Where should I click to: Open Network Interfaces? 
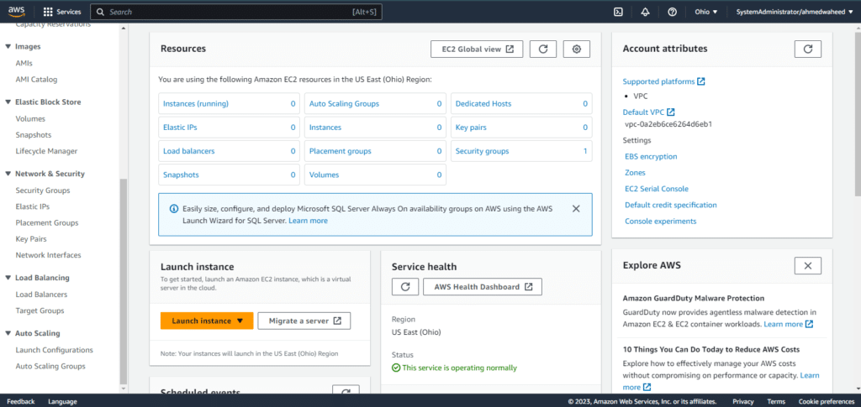pyautogui.click(x=48, y=255)
